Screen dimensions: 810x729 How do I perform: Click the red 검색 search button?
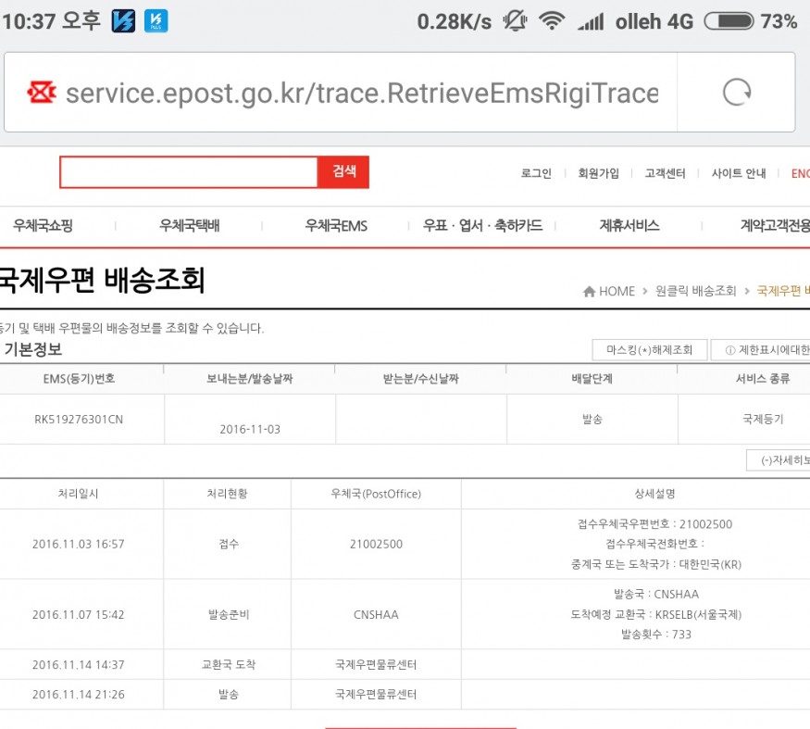click(x=344, y=171)
